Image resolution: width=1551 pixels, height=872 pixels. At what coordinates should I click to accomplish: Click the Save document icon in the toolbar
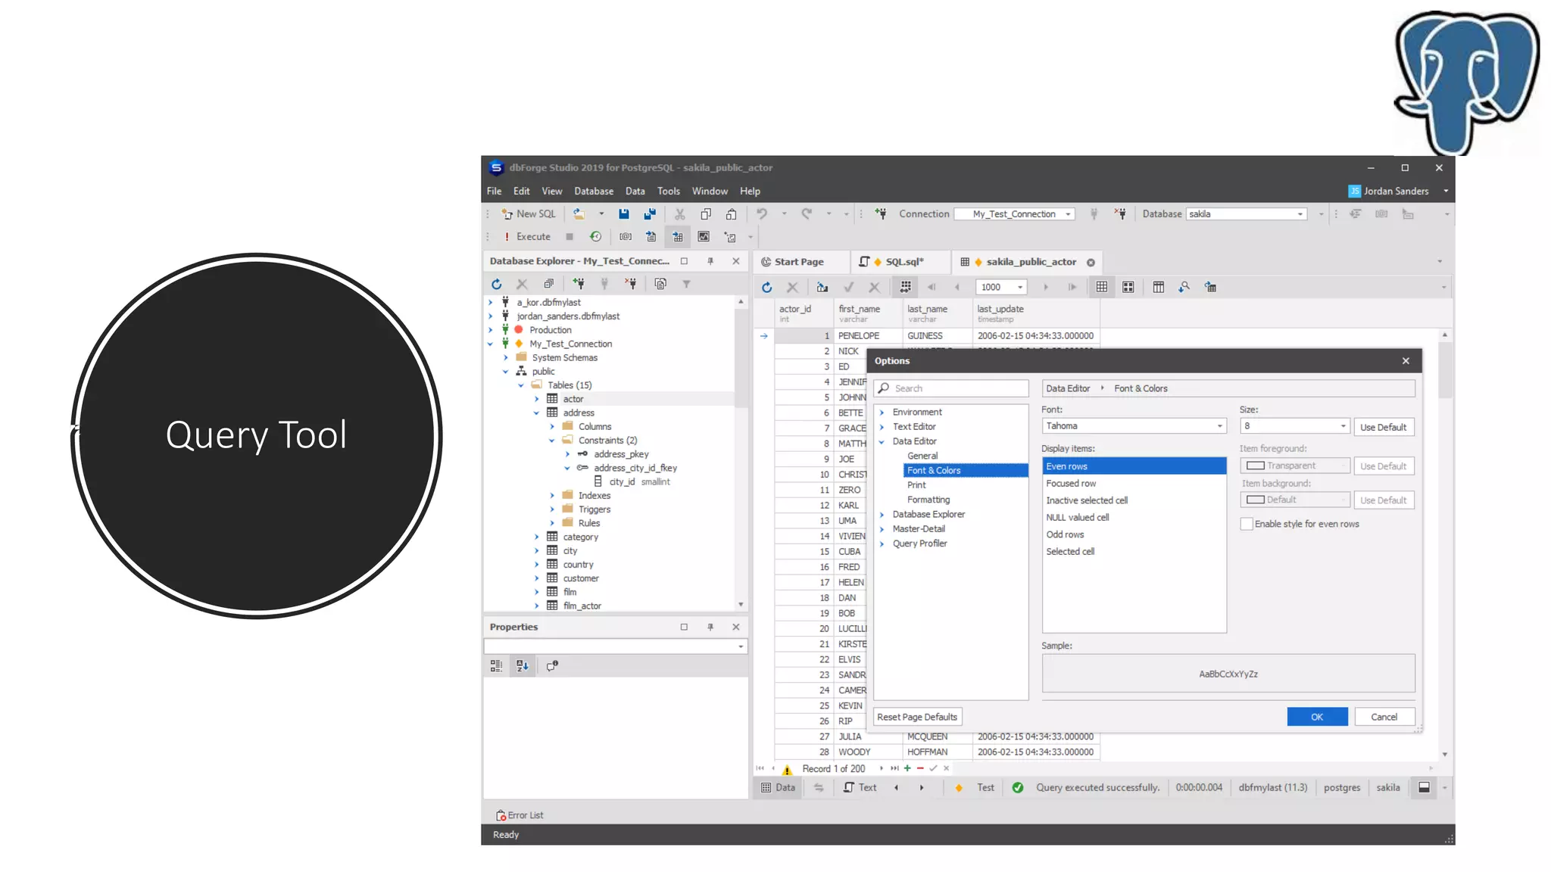(623, 214)
